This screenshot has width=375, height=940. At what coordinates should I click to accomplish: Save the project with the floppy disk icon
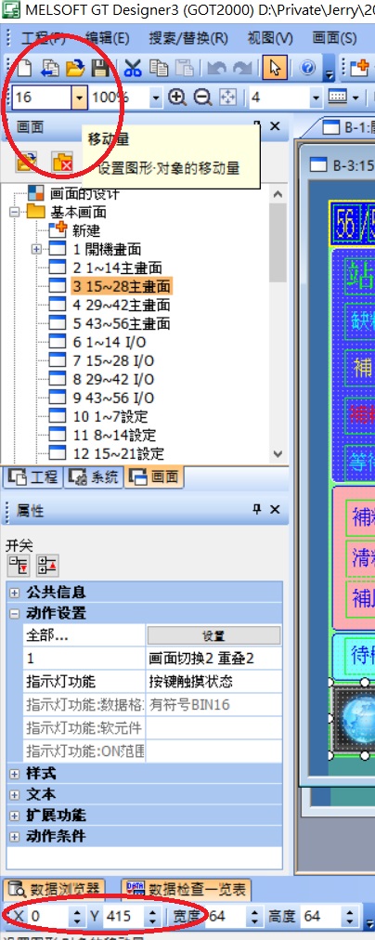tap(100, 68)
